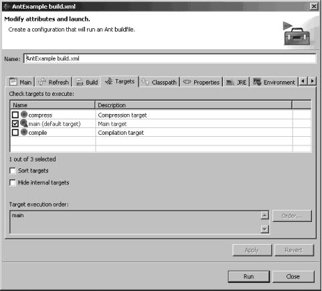The width and height of the screenshot is (322, 291).
Task: Enable Hide internal targets checkbox
Action: [13, 182]
